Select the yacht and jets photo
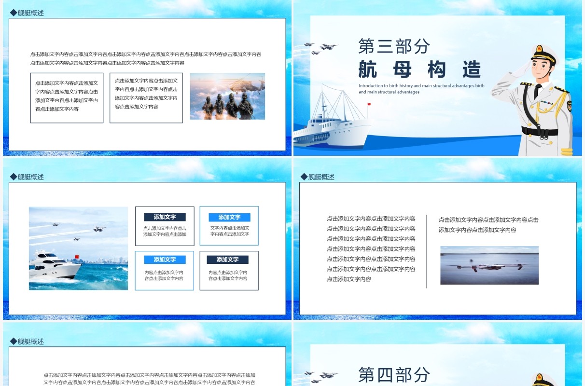The width and height of the screenshot is (585, 386). pos(78,248)
